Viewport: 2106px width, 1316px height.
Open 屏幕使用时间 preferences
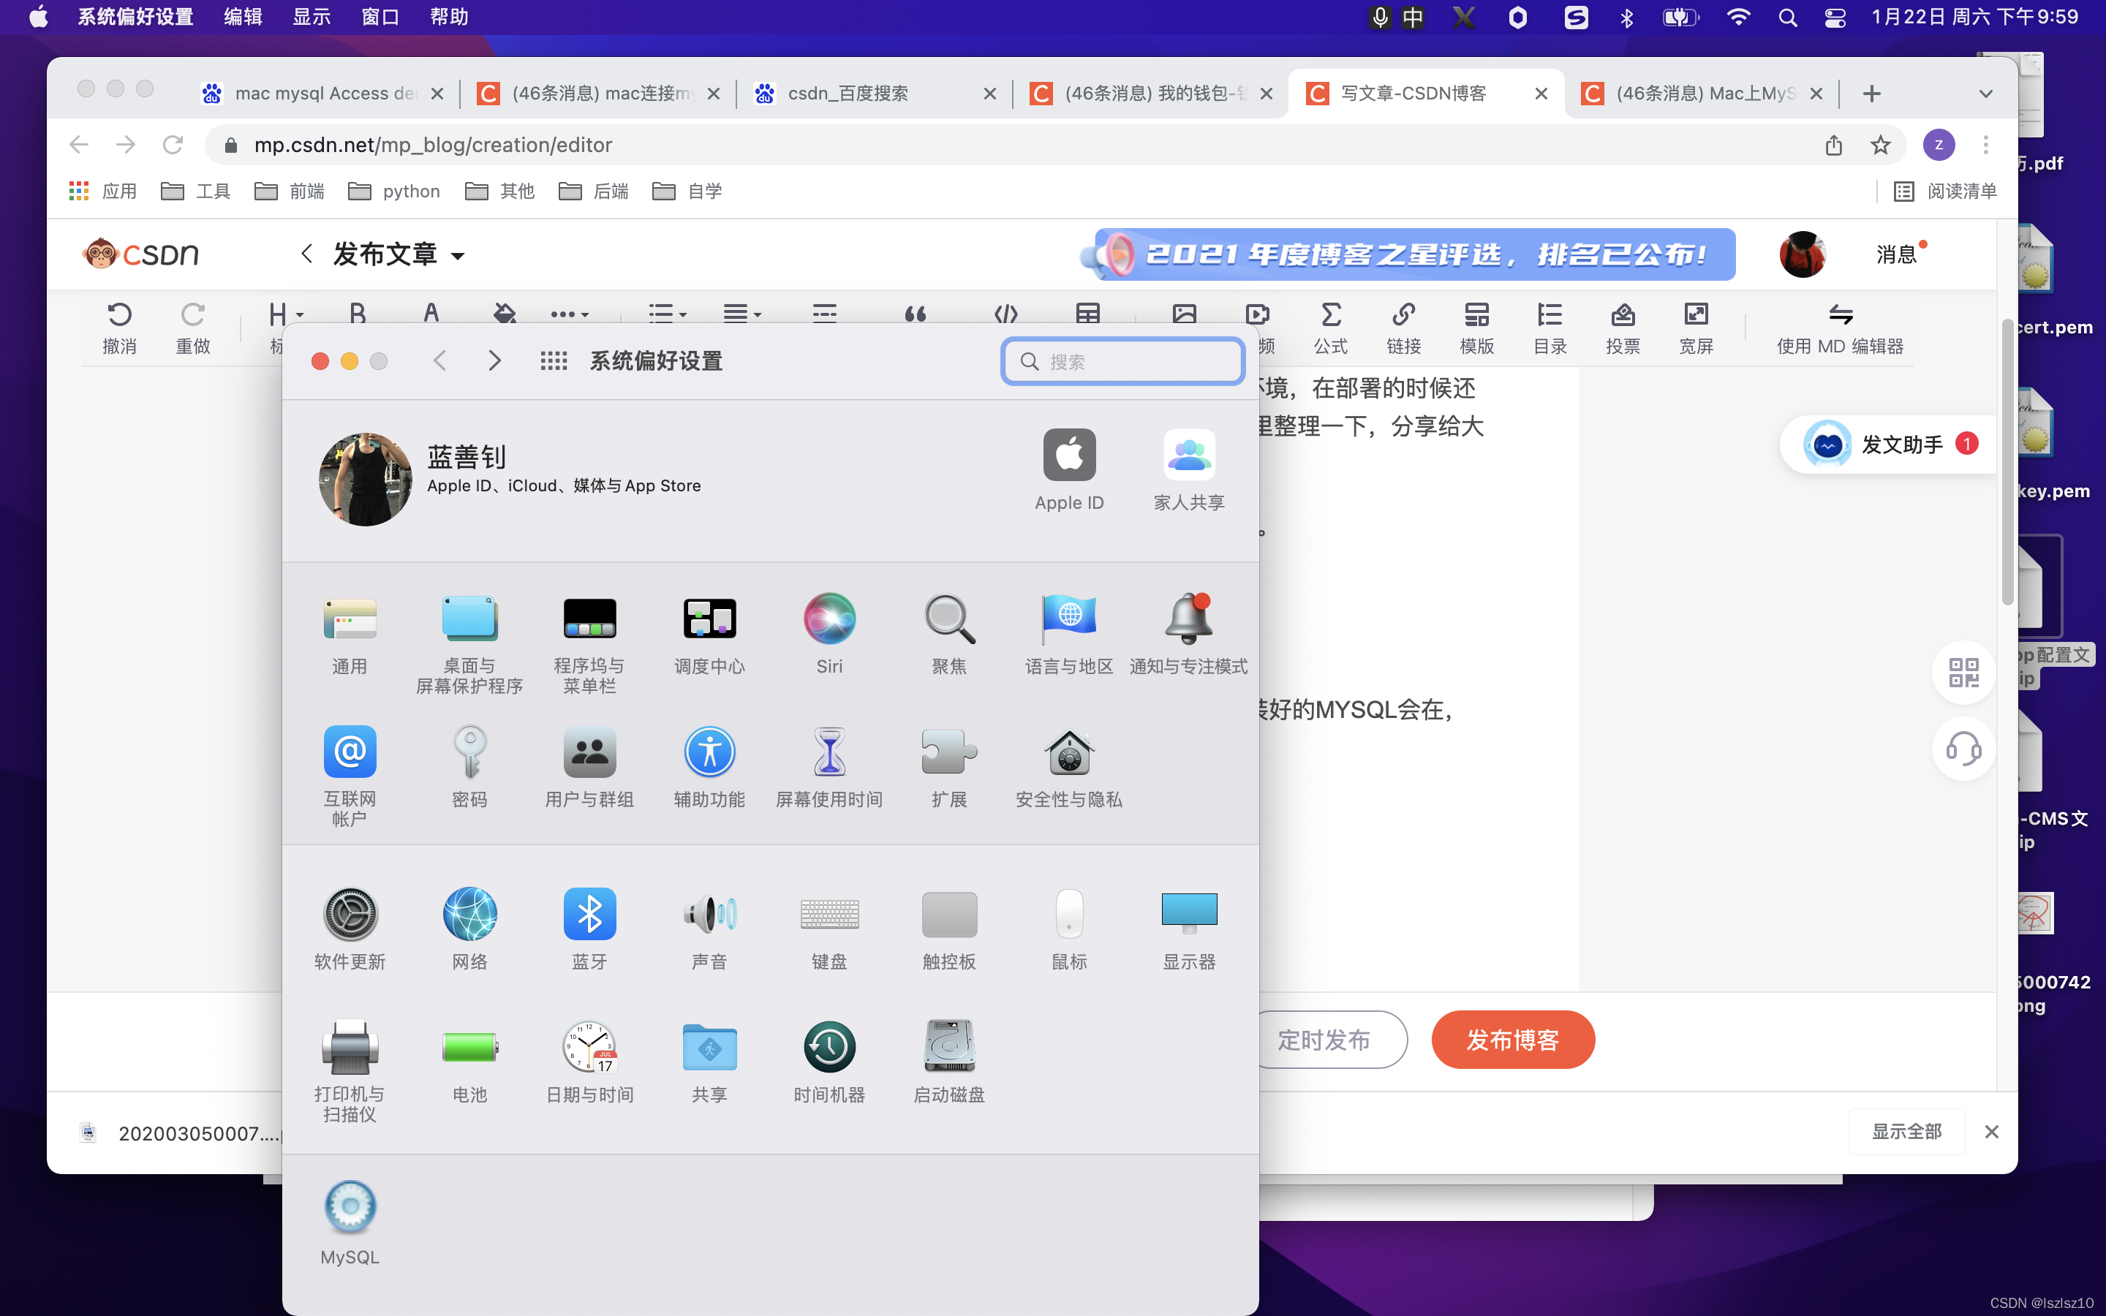point(829,768)
